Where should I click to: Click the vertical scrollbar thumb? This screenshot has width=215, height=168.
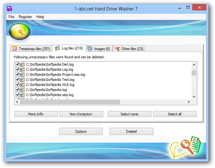click(194, 73)
